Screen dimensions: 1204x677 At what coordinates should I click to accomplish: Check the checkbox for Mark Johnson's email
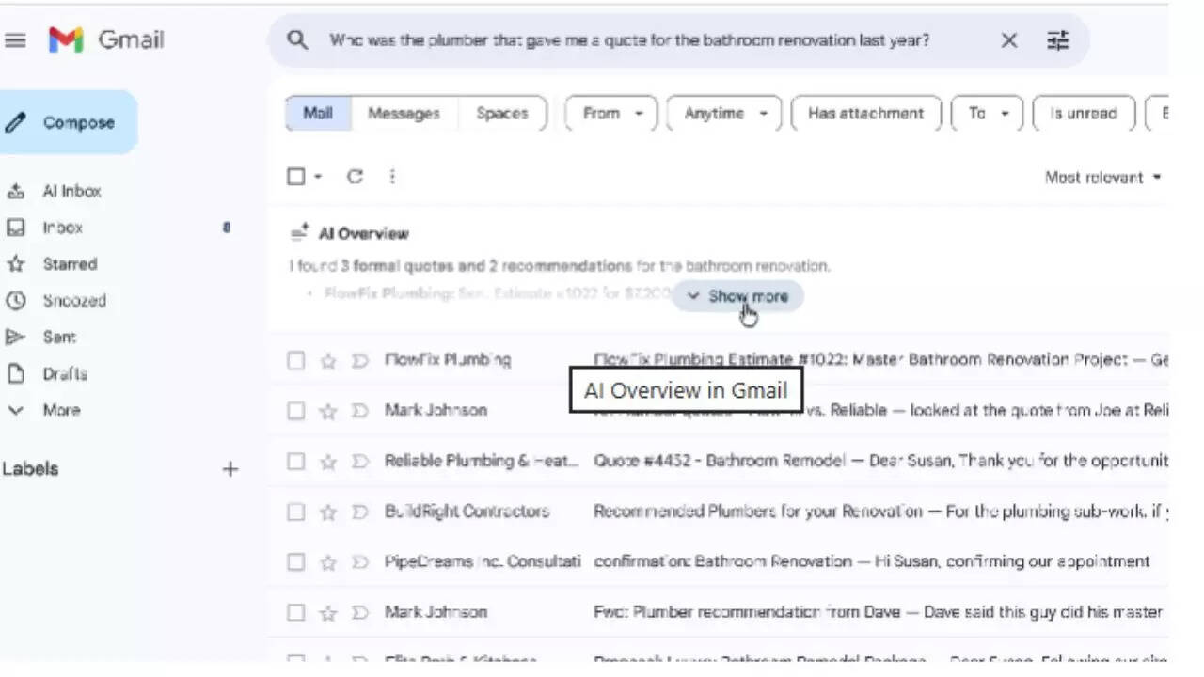coord(295,411)
